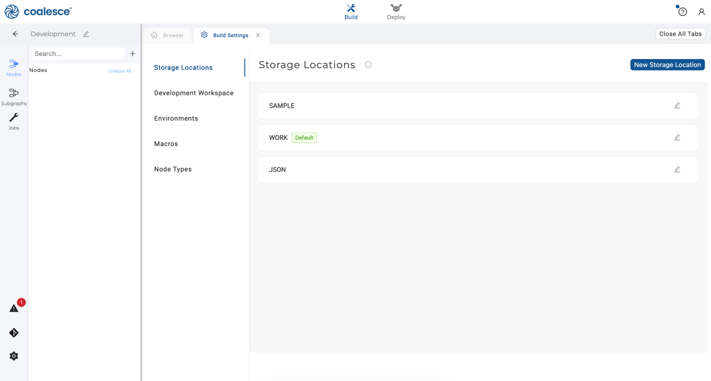
Task: Click the Close All Tabs button
Action: click(x=680, y=34)
